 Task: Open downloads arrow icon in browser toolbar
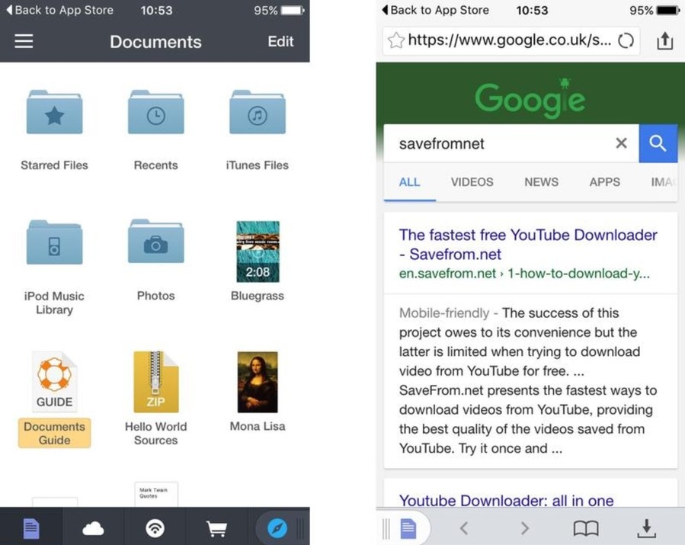pos(647,528)
